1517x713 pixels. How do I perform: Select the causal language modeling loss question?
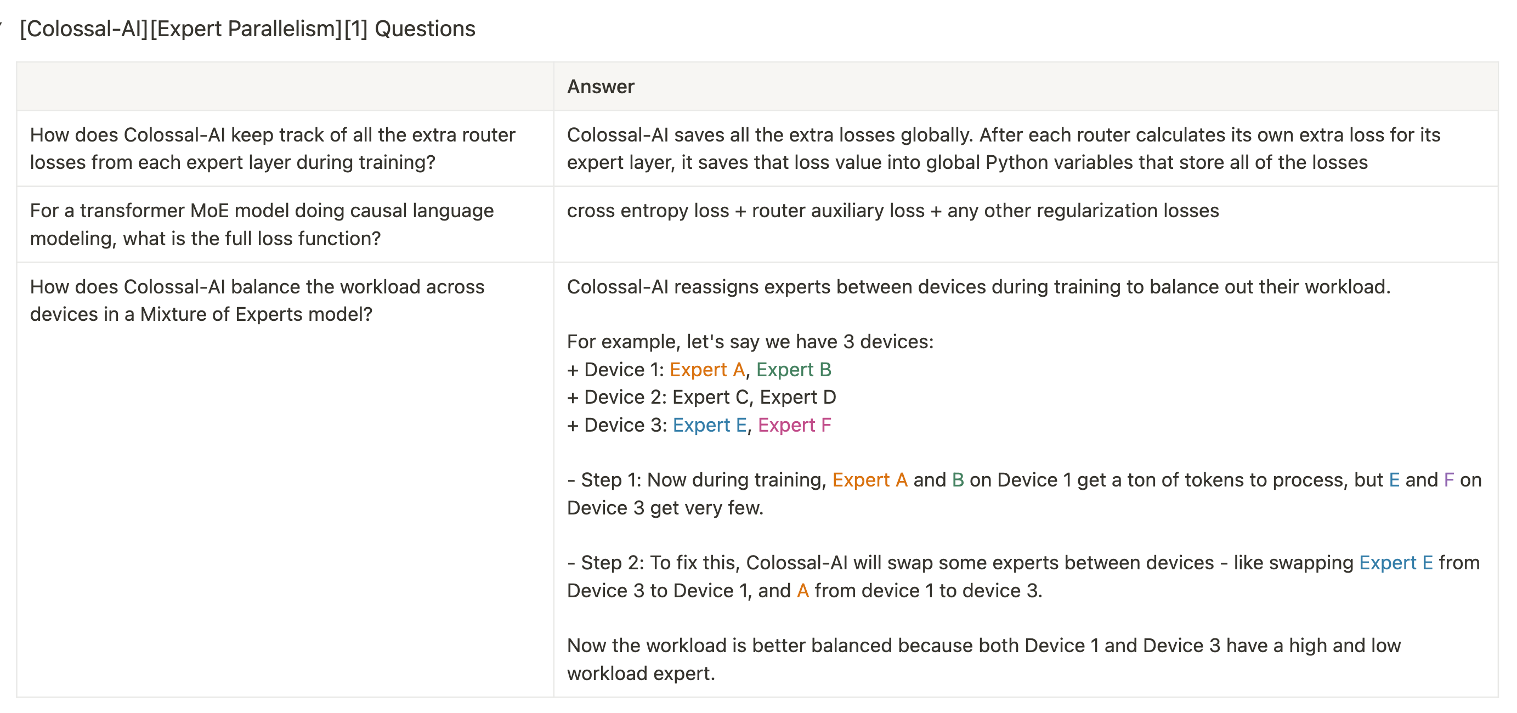[x=262, y=224]
